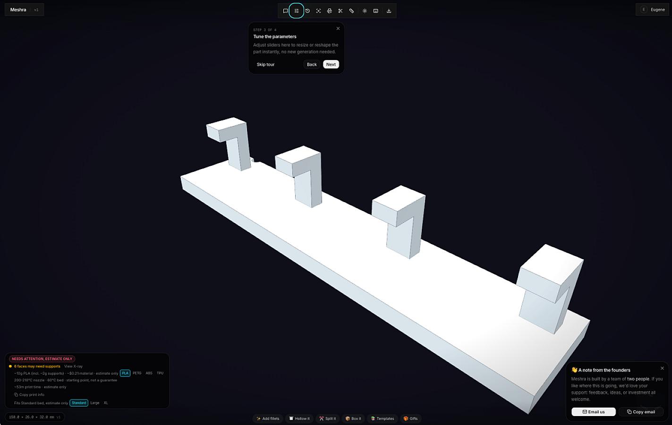
Task: Open Templates
Action: click(383, 418)
